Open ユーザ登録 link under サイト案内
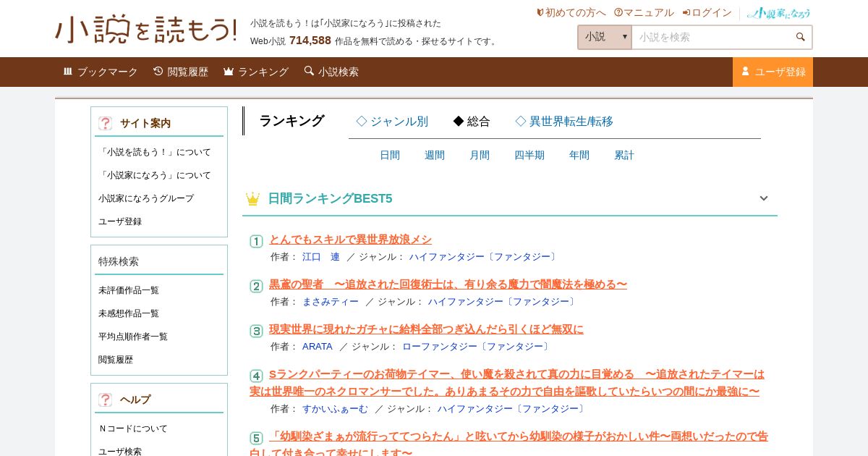 click(120, 221)
